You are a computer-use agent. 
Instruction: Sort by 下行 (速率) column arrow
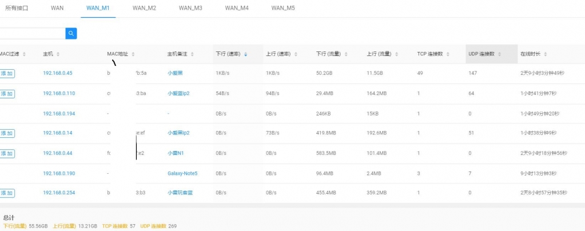click(x=246, y=54)
